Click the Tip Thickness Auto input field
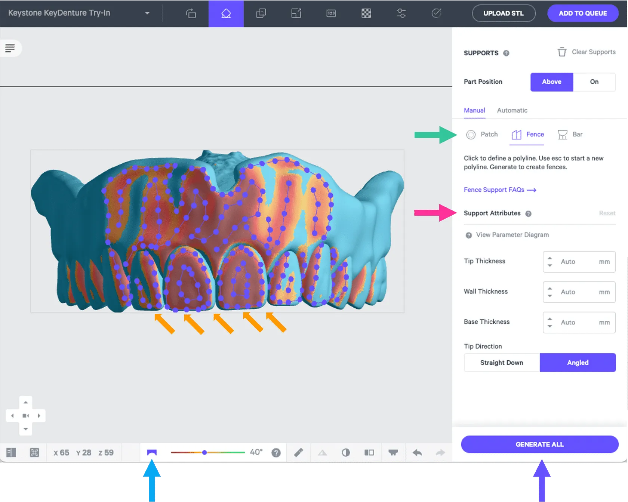Image resolution: width=628 pixels, height=502 pixels. 579,262
